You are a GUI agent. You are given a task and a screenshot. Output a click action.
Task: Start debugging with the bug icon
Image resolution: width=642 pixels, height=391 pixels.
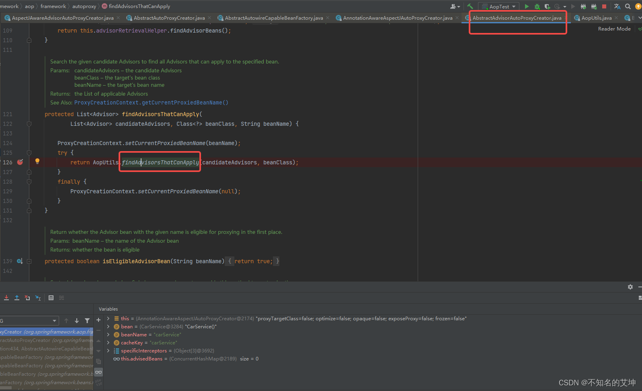537,6
